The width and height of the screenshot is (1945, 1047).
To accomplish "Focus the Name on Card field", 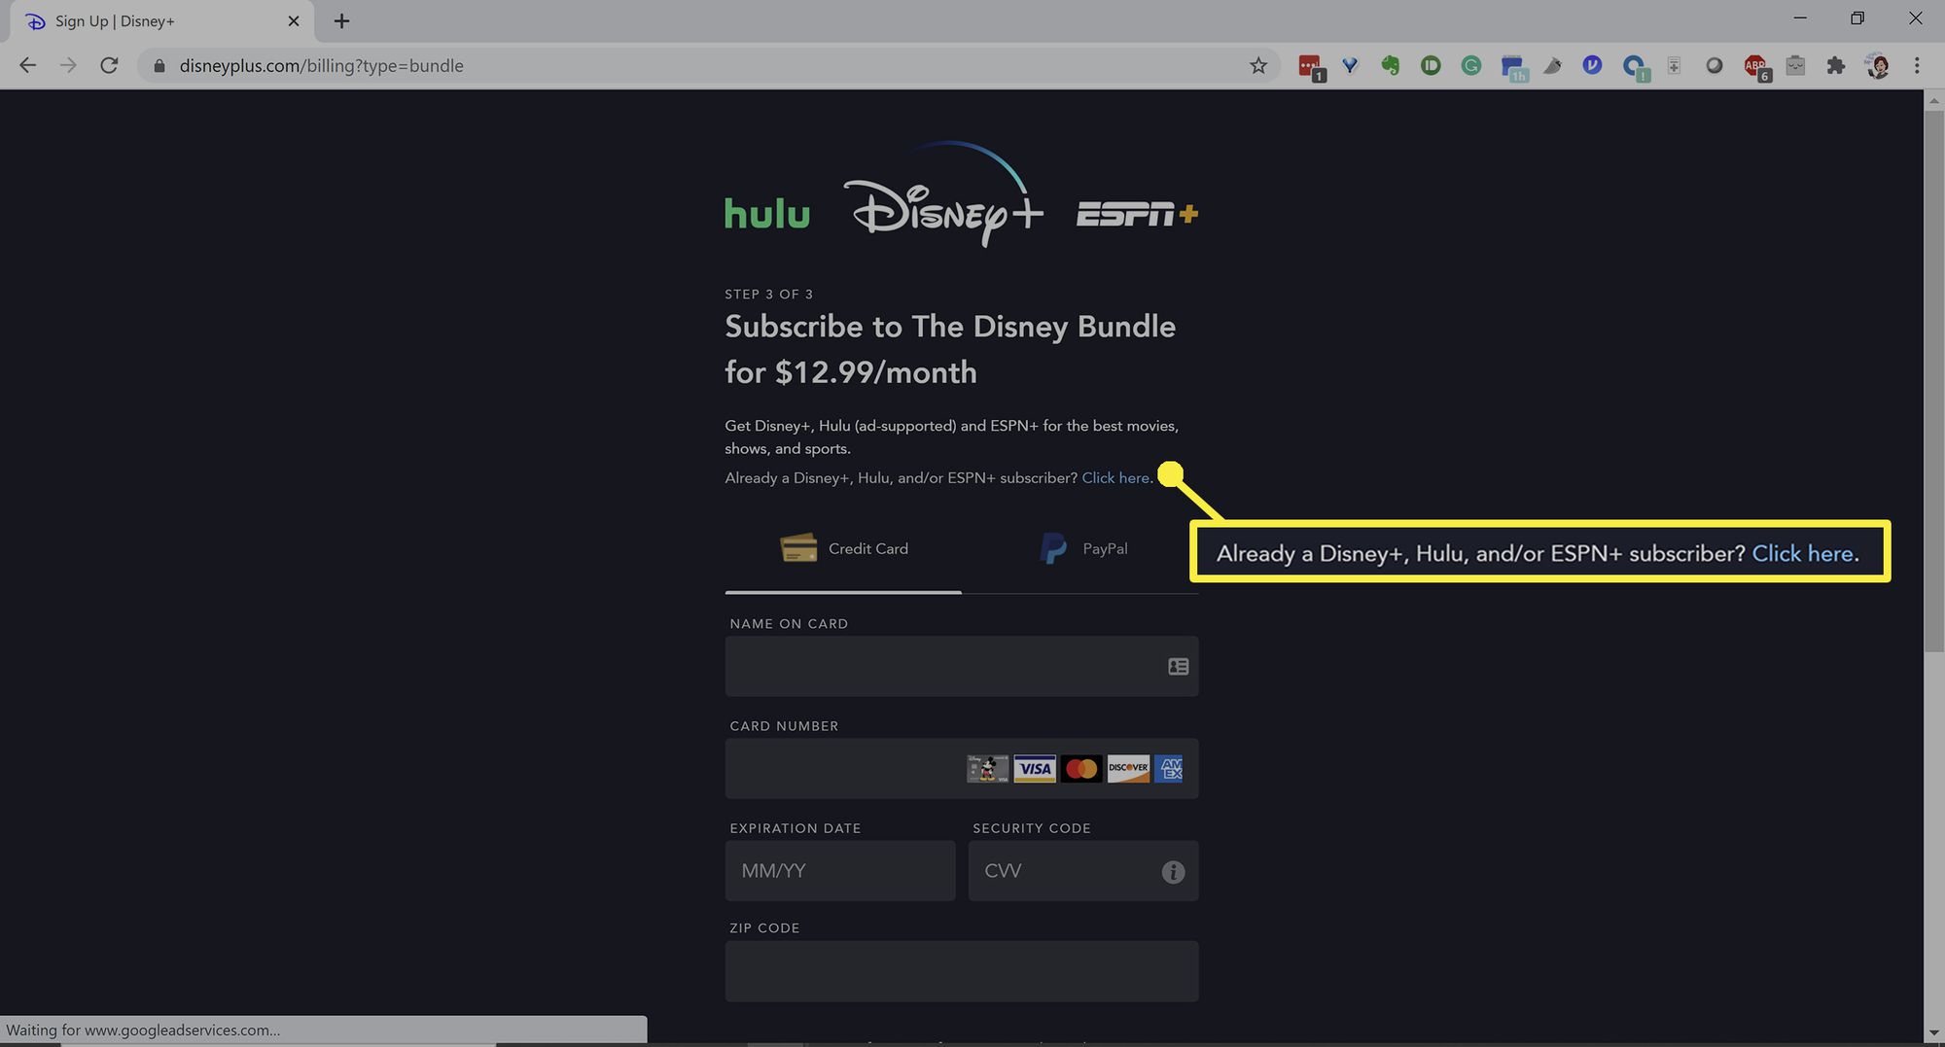I will pos(962,666).
